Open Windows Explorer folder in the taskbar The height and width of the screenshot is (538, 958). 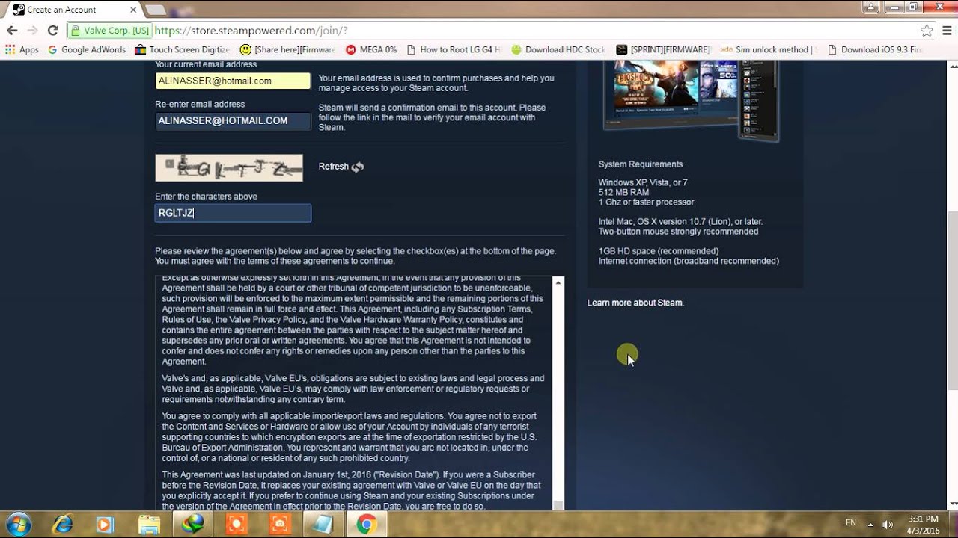(149, 525)
